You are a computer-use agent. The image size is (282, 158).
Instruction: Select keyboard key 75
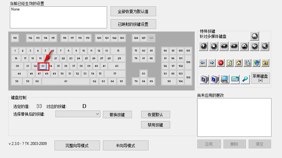(x=136, y=51)
